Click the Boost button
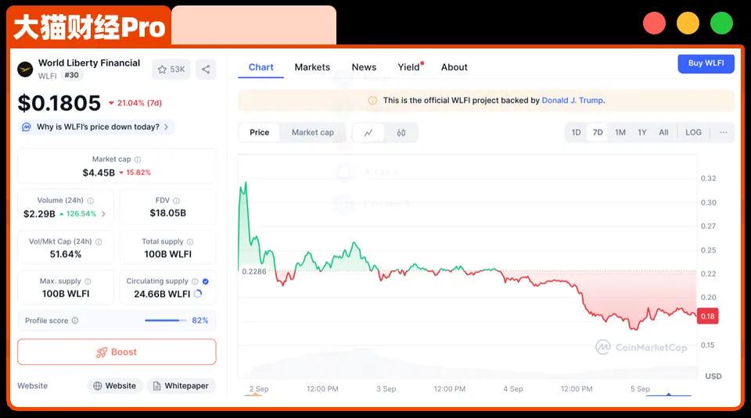The width and height of the screenshot is (751, 418). click(x=117, y=352)
